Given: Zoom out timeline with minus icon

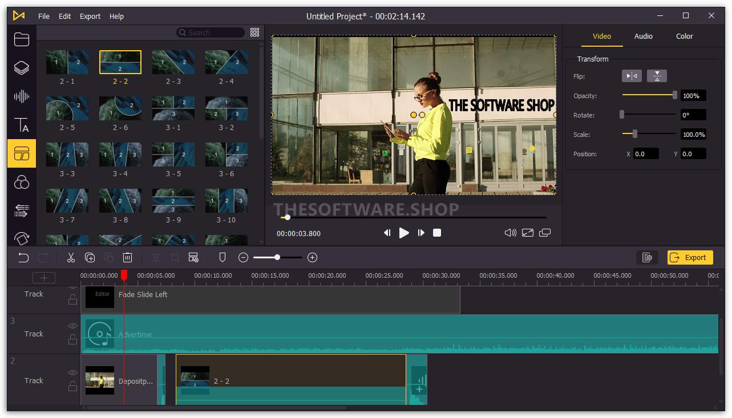Looking at the screenshot, I should 243,258.
